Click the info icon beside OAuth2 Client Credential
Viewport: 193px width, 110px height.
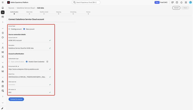pos(47,62)
